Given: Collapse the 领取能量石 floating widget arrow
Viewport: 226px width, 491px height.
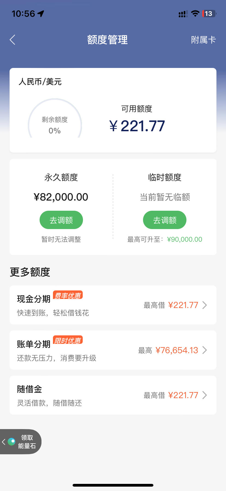Looking at the screenshot, I should (4, 442).
